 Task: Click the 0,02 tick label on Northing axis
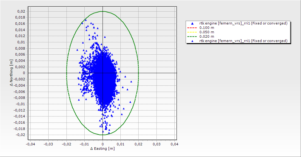(21, 11)
